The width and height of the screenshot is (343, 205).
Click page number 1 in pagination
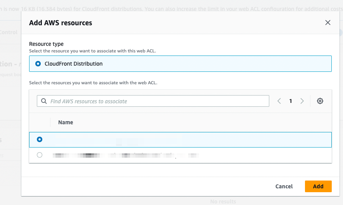point(291,101)
